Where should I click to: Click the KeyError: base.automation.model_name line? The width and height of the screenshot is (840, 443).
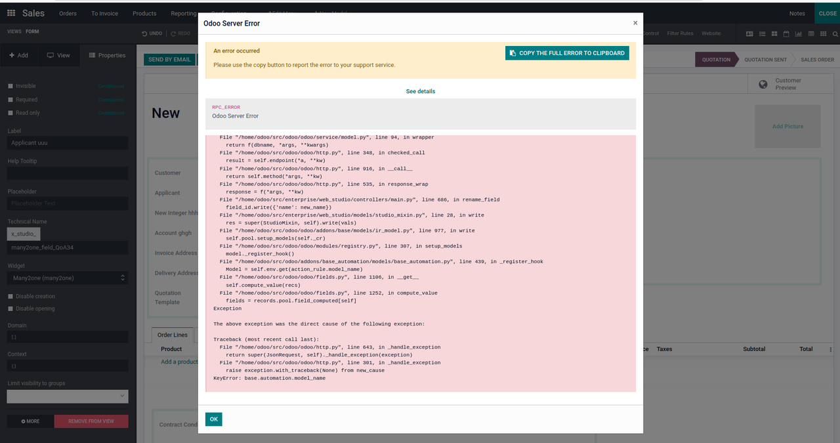269,378
